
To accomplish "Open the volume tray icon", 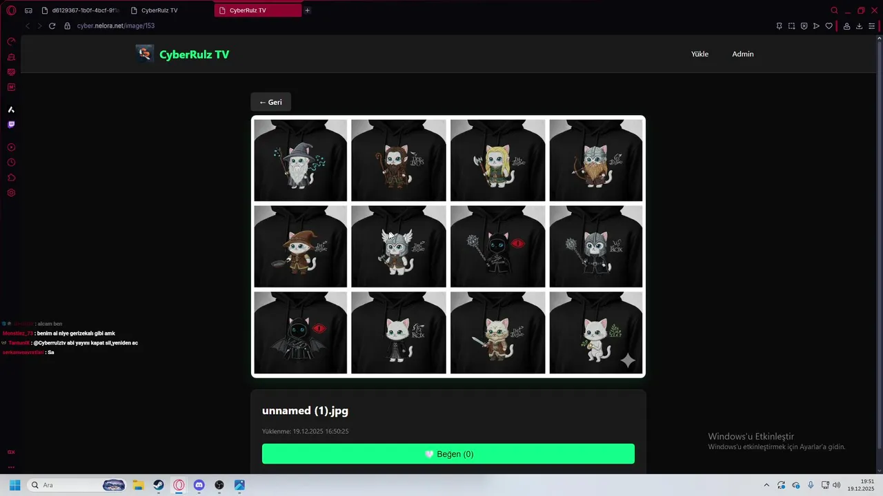I will click(x=837, y=485).
